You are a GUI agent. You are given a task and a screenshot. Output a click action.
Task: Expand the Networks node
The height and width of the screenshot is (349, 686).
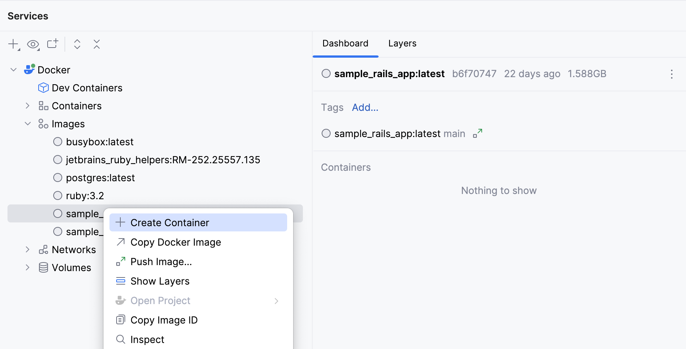pyautogui.click(x=27, y=249)
